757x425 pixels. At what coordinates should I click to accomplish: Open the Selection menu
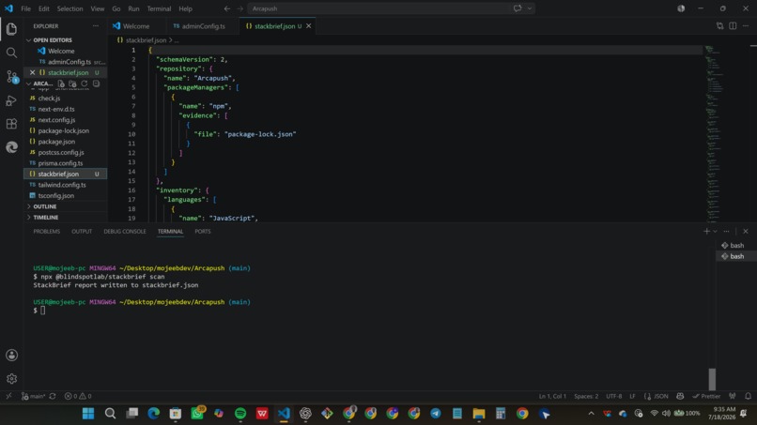coord(70,8)
